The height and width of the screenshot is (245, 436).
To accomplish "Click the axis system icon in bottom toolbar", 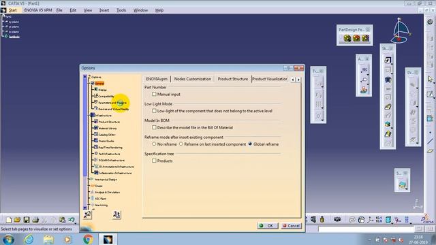I will tap(370, 220).
